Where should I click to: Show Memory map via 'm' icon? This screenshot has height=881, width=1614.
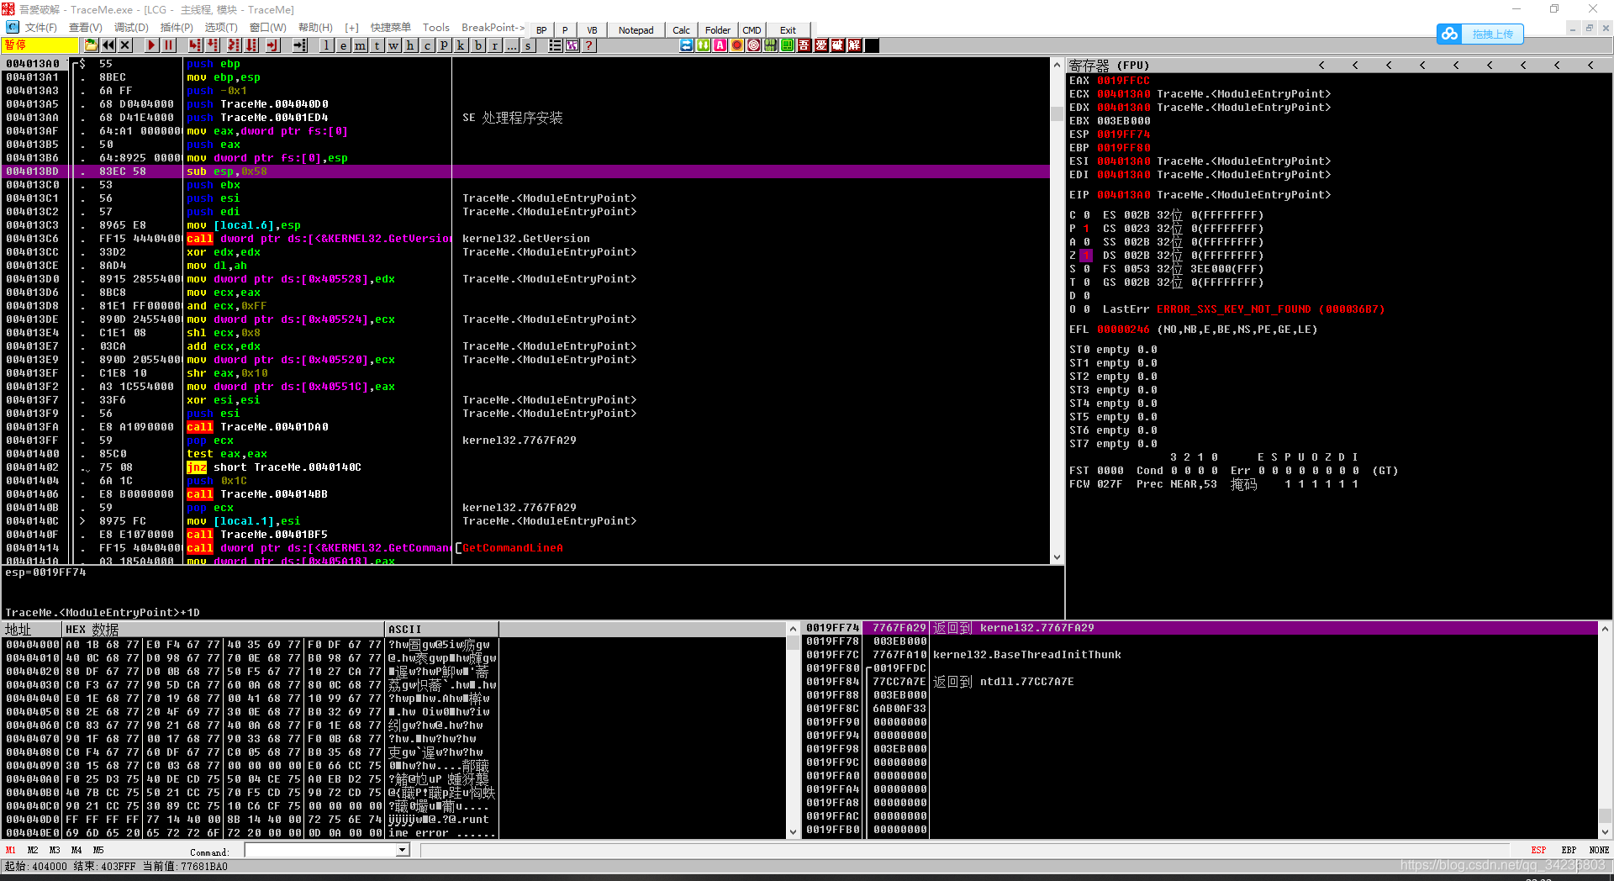coord(360,45)
